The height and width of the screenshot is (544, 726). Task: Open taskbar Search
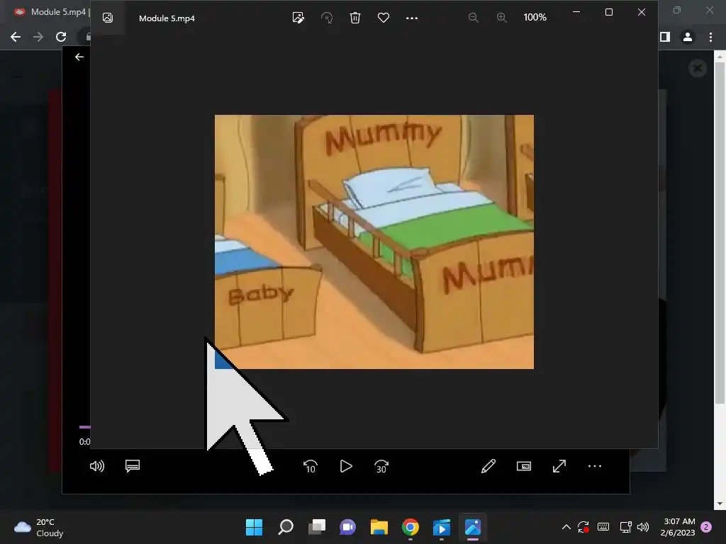point(286,527)
